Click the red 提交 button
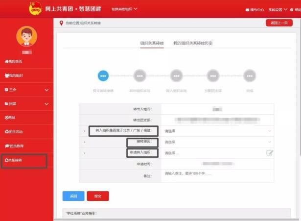The width and height of the screenshot is (301, 221). pos(98,196)
